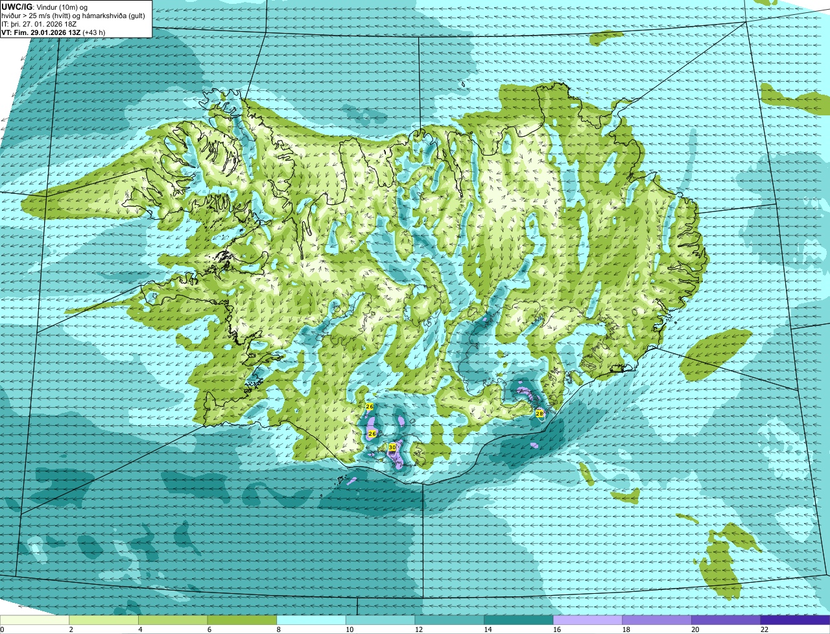
Task: Click the medium purple 18–20 m/s legend swatch
Action: pos(657,620)
